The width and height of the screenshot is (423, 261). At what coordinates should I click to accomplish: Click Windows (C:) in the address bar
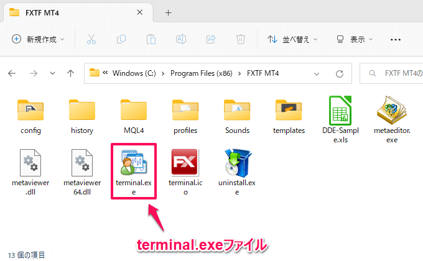(134, 73)
